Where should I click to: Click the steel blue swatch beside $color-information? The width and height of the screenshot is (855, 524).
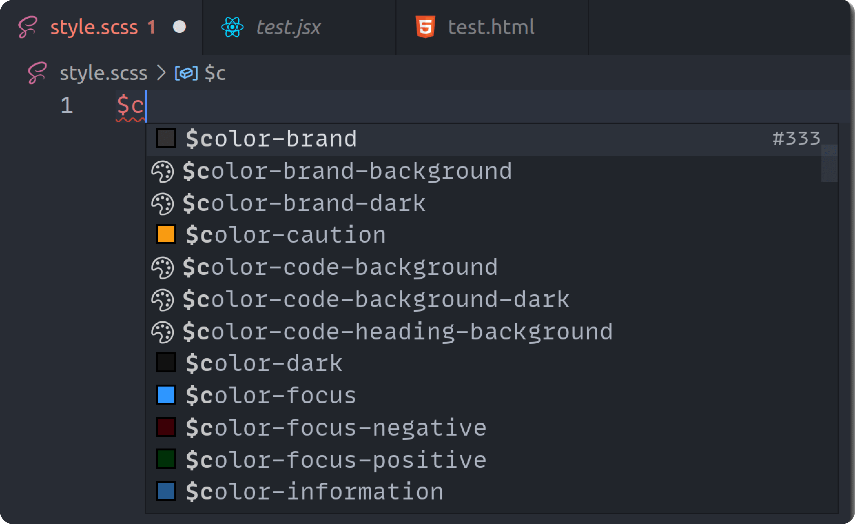pos(166,491)
